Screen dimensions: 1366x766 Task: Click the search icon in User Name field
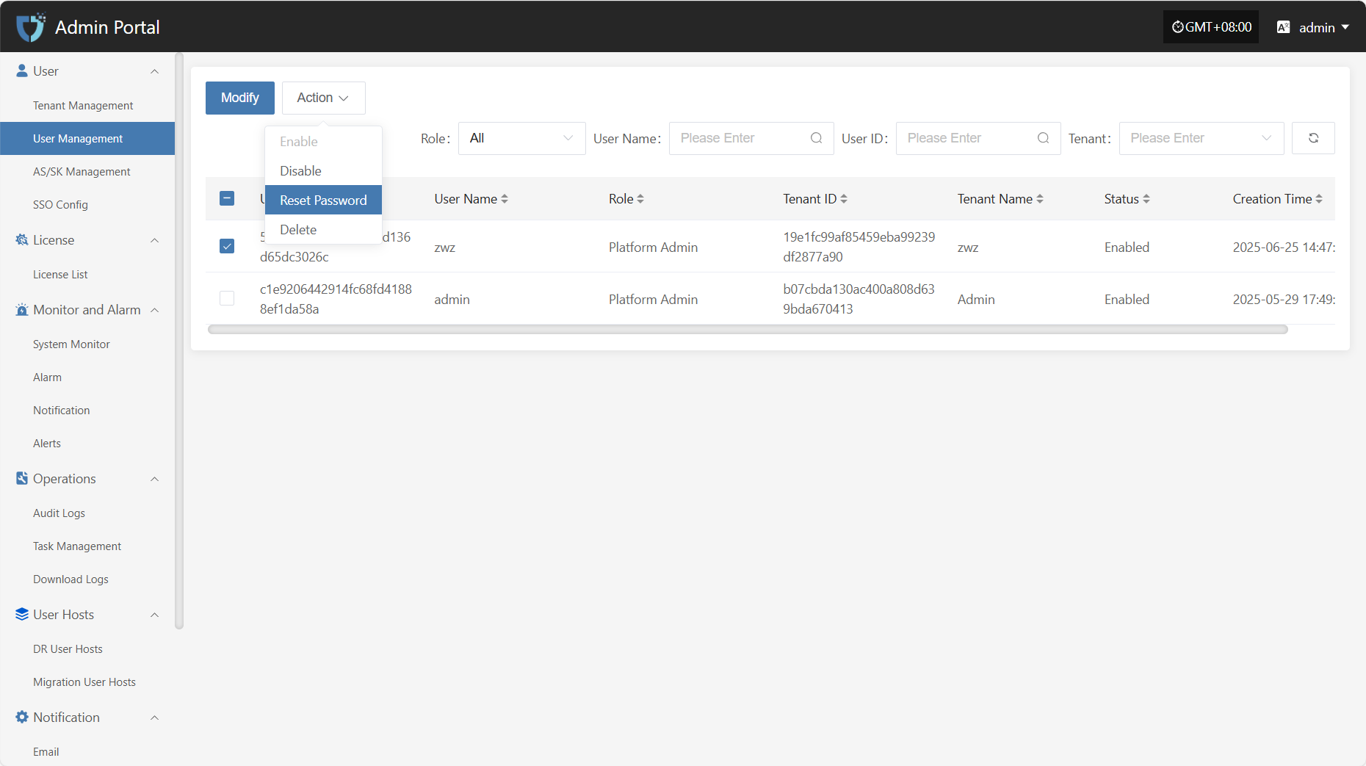point(816,138)
